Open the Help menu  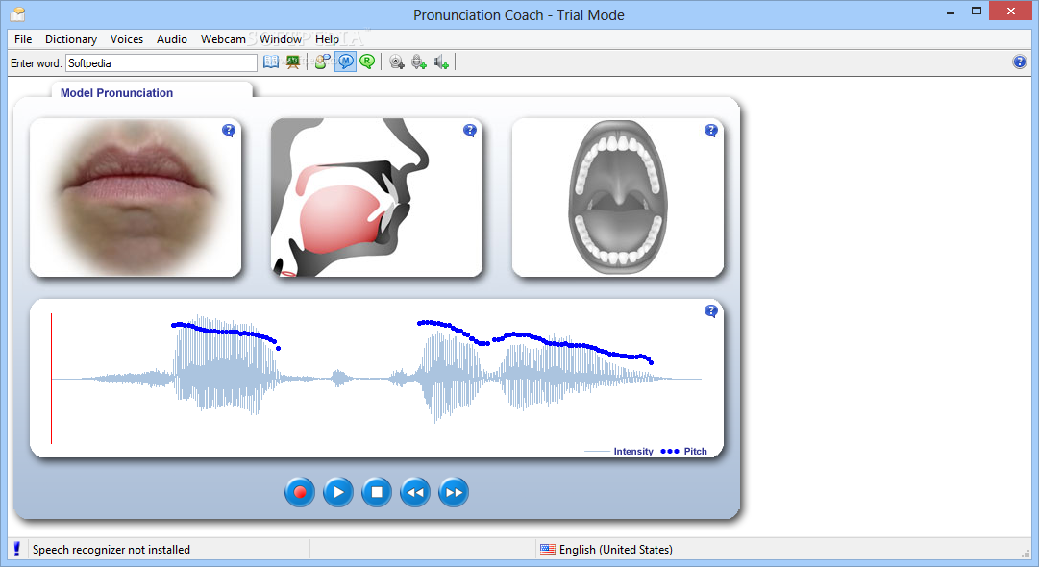[x=328, y=39]
